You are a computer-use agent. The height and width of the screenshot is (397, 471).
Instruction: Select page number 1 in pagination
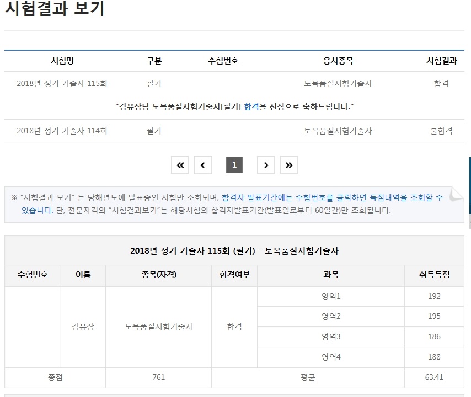(234, 165)
